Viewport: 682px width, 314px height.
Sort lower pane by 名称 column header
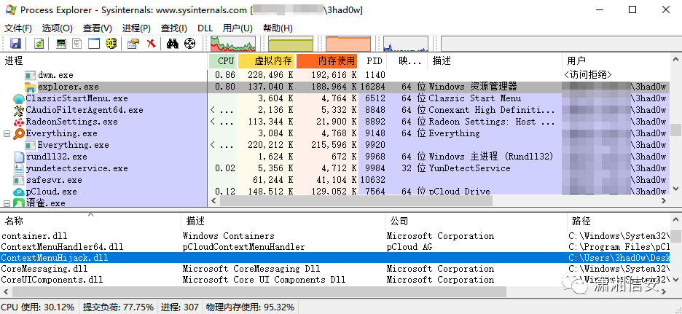(x=90, y=221)
